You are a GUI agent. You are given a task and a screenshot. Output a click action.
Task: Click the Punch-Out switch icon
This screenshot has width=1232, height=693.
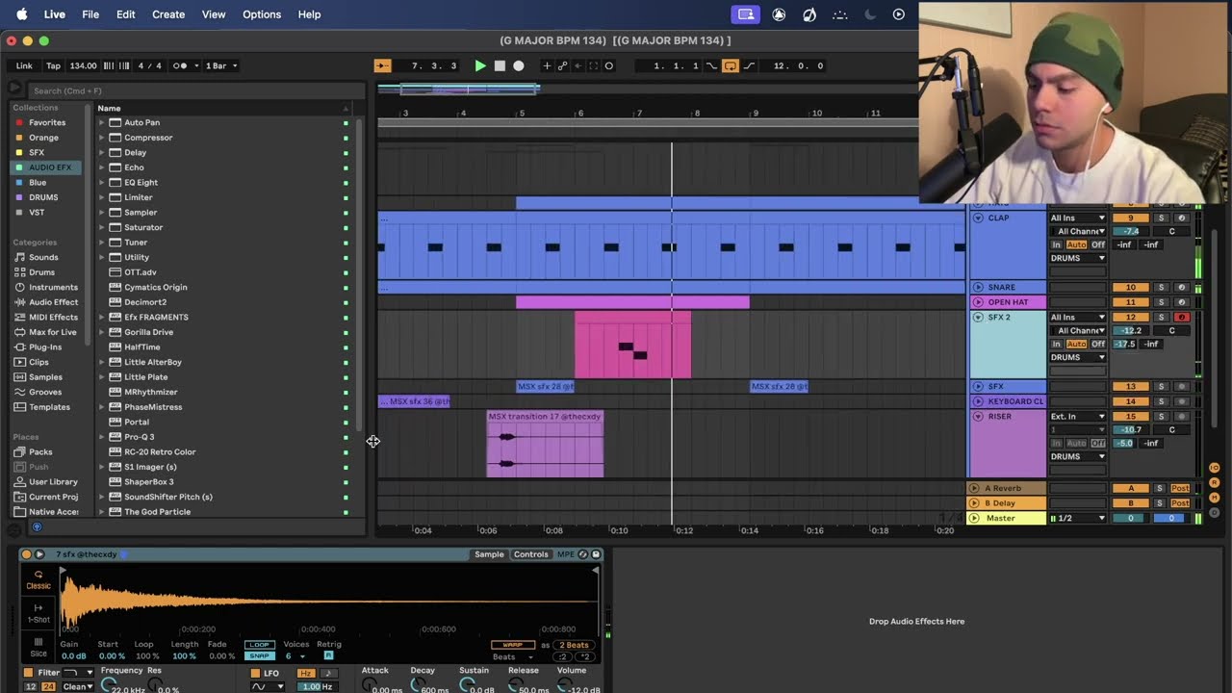point(749,65)
